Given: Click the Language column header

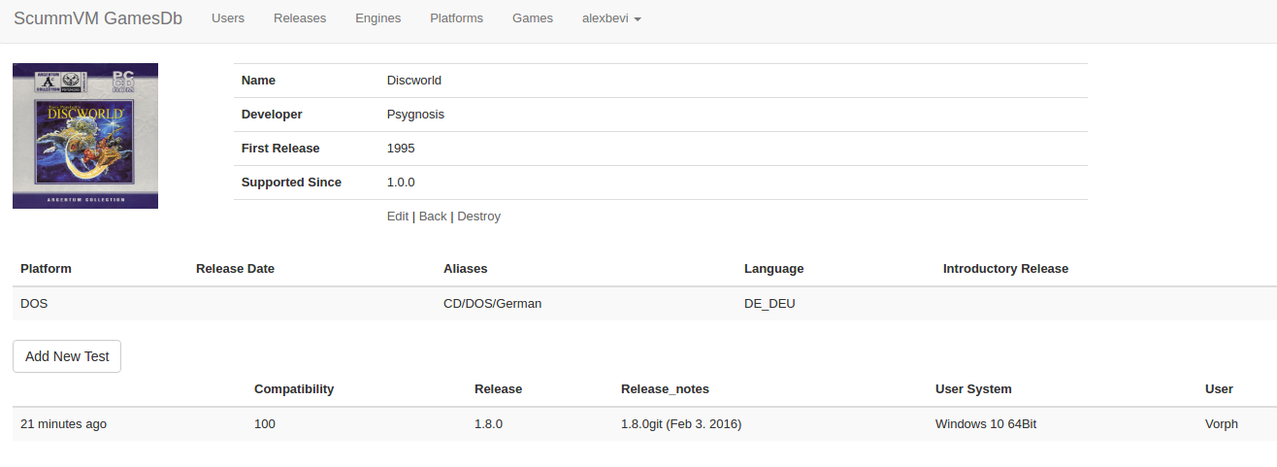Looking at the screenshot, I should (x=774, y=269).
